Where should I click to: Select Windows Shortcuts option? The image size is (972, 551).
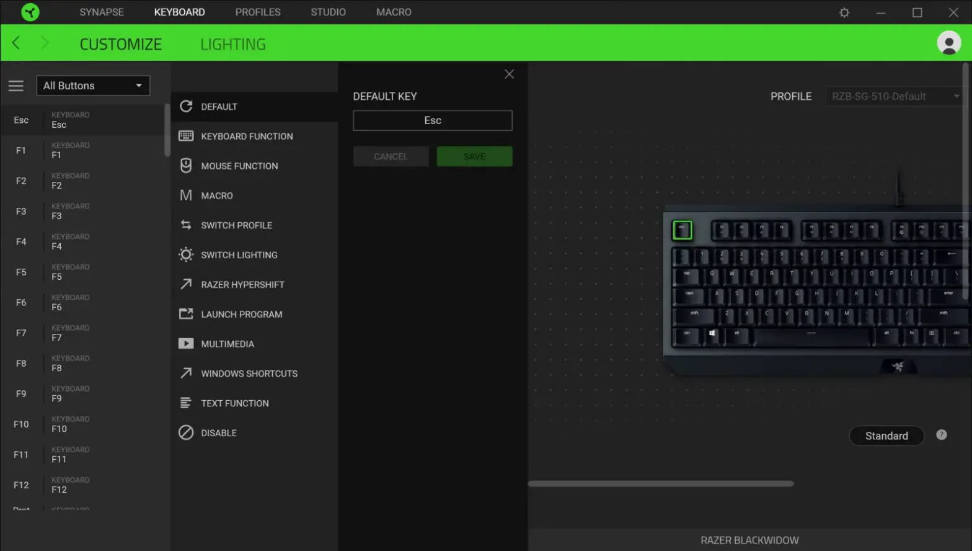(x=254, y=374)
